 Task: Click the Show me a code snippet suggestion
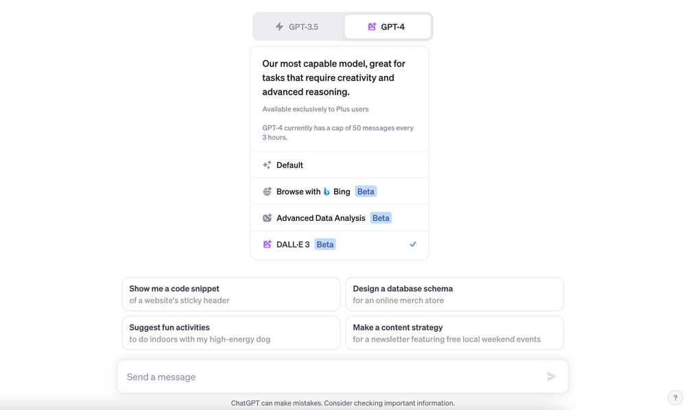click(x=230, y=293)
